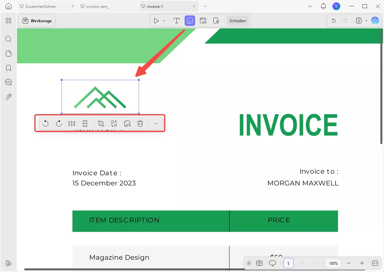
Task: Open attachments paperclip panel
Action: (8, 97)
